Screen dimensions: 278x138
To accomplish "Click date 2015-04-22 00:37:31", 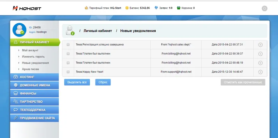I will (x=227, y=45).
